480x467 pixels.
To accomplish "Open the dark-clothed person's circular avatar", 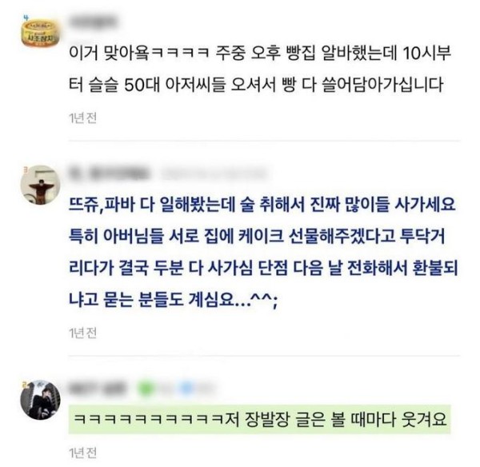I will (40, 400).
